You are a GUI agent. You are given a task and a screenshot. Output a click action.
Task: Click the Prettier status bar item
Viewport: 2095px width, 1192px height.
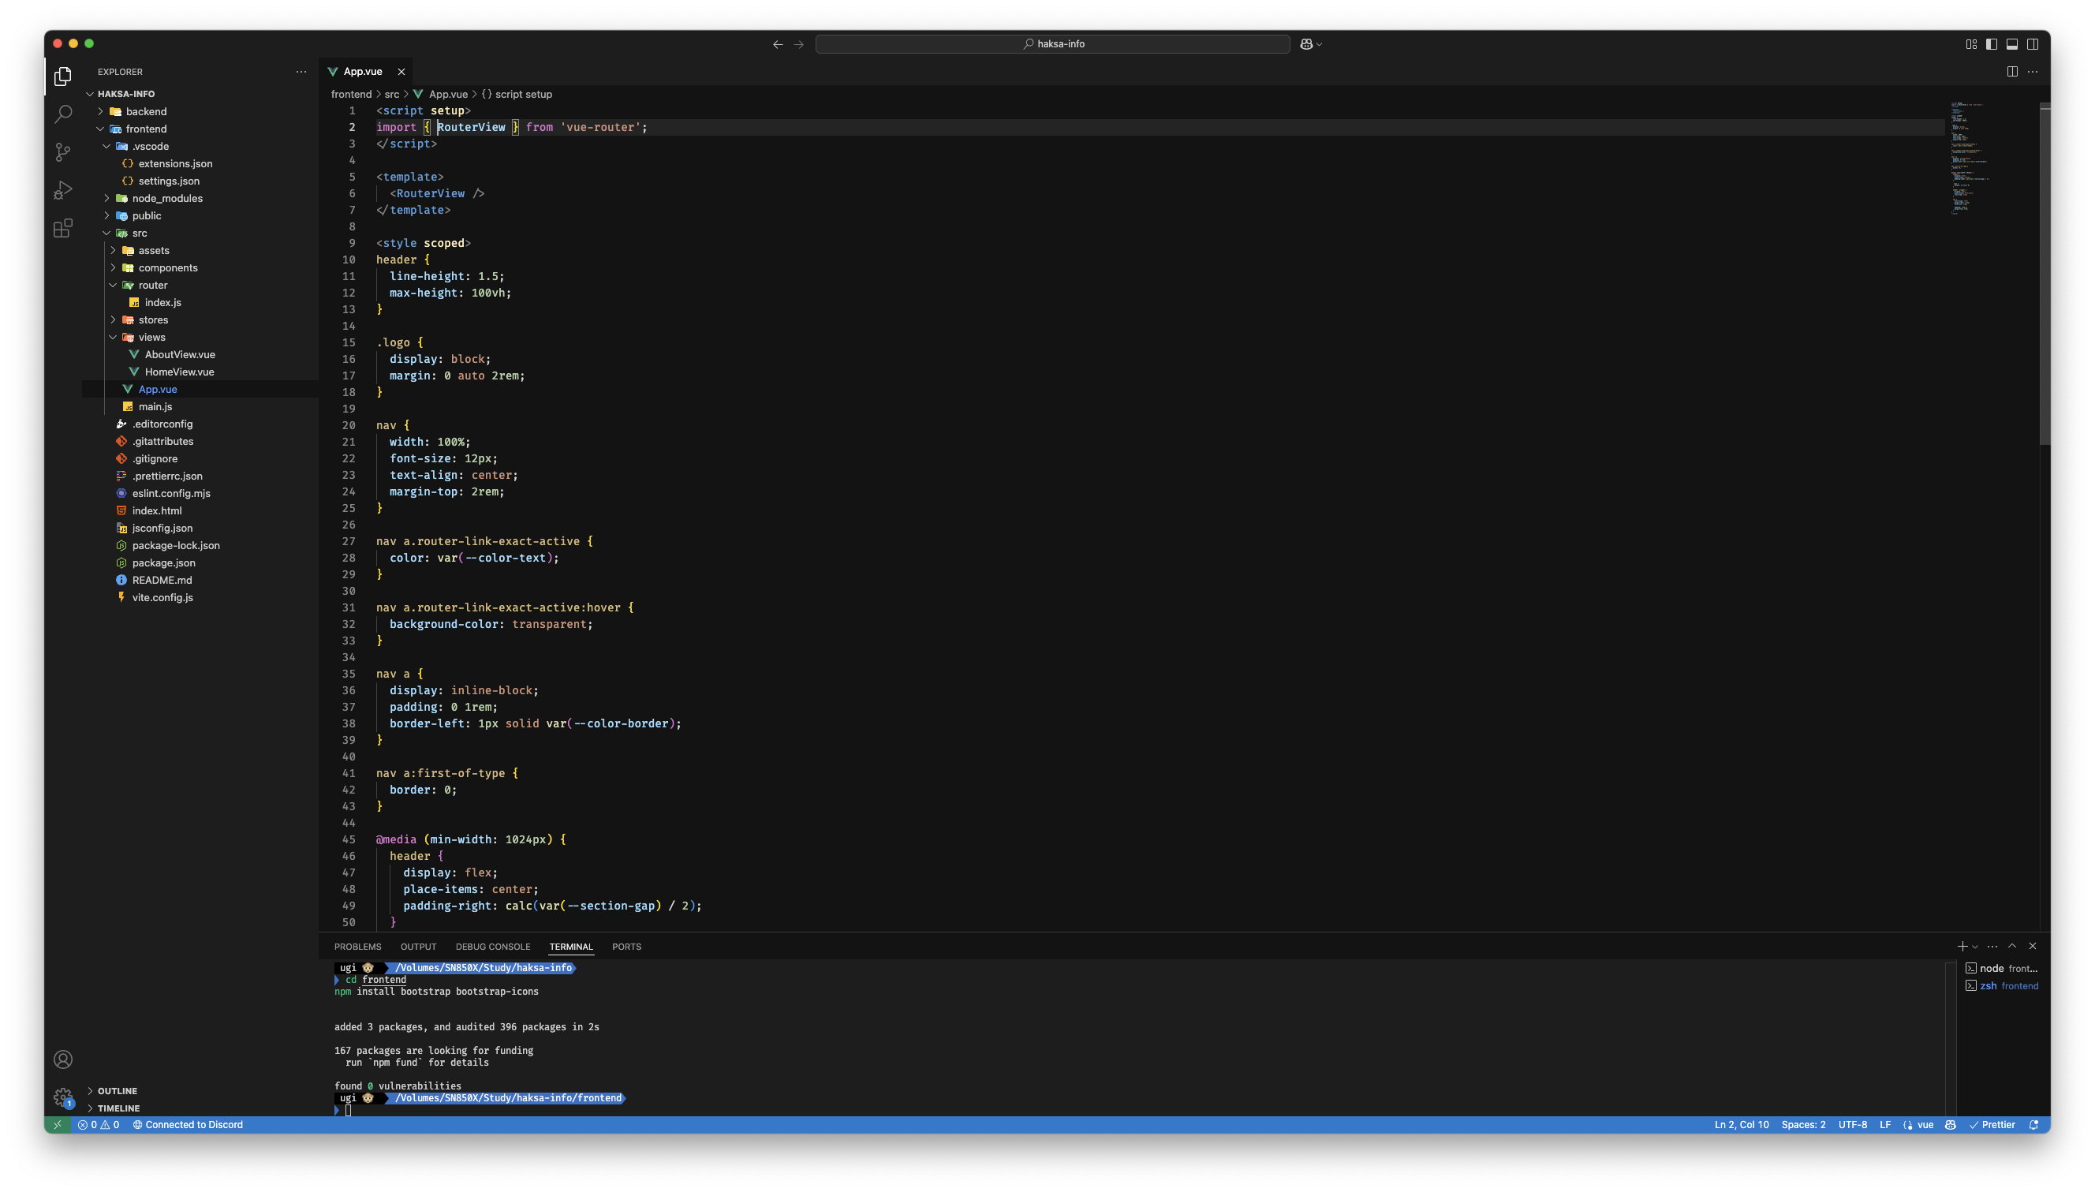pos(1992,1125)
